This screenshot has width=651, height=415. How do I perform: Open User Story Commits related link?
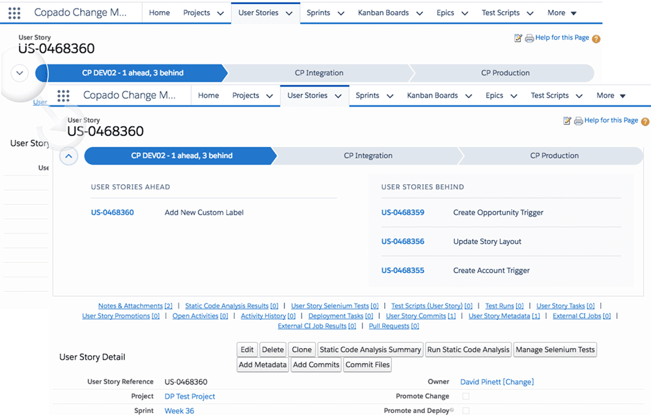[x=421, y=316]
